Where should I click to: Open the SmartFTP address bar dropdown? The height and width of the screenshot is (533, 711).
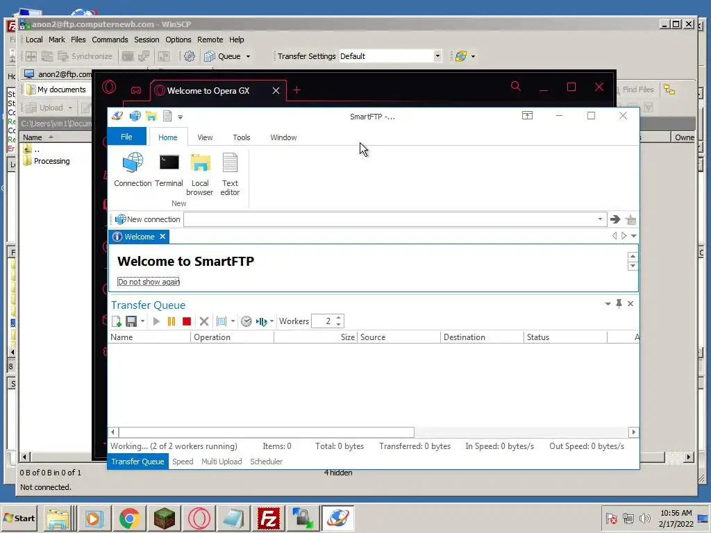point(600,219)
